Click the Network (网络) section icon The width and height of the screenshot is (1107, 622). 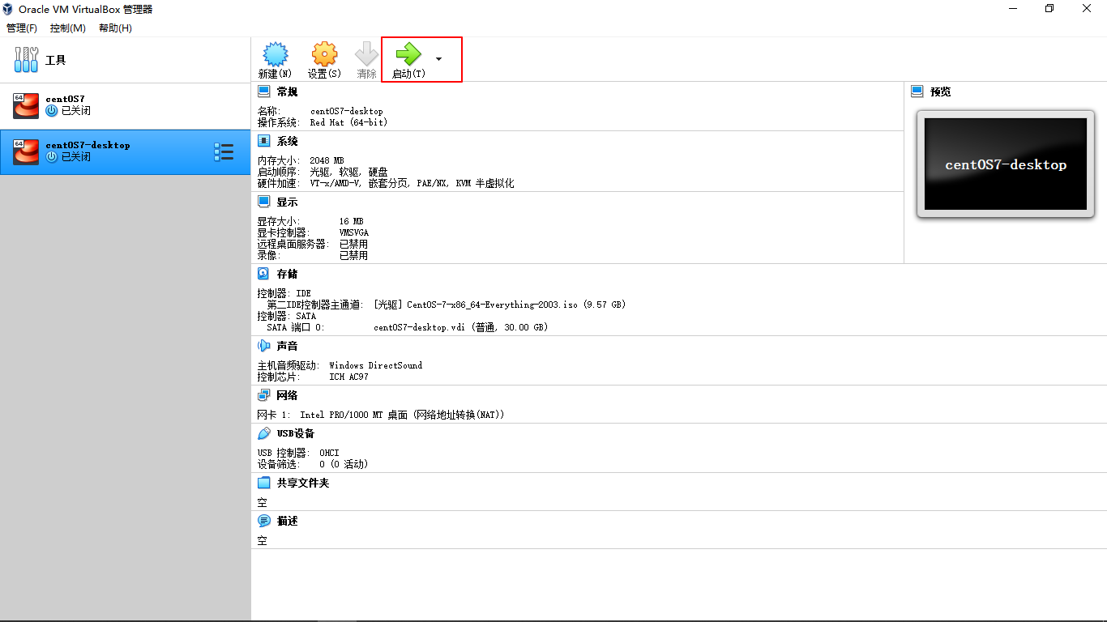pyautogui.click(x=264, y=395)
